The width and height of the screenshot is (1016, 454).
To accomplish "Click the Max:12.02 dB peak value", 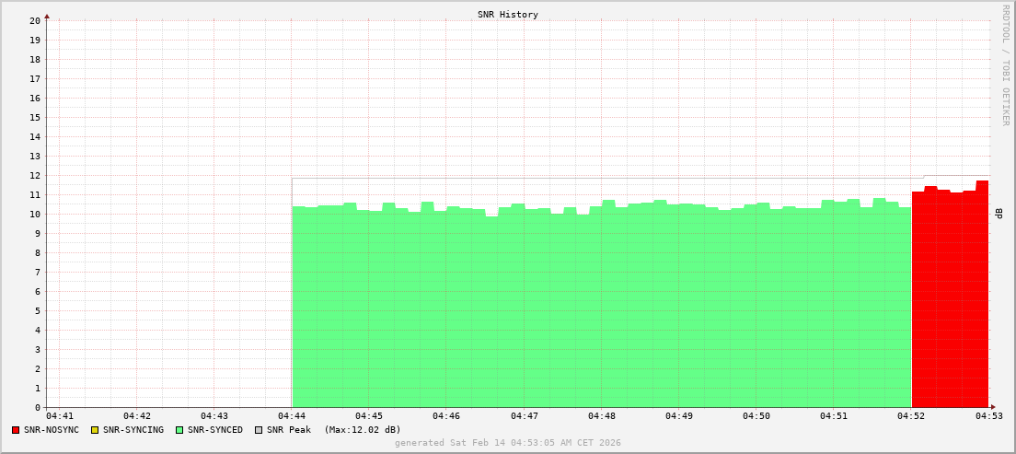I will coord(362,430).
